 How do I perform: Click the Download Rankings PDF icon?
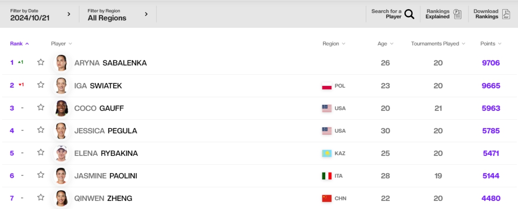(x=506, y=14)
